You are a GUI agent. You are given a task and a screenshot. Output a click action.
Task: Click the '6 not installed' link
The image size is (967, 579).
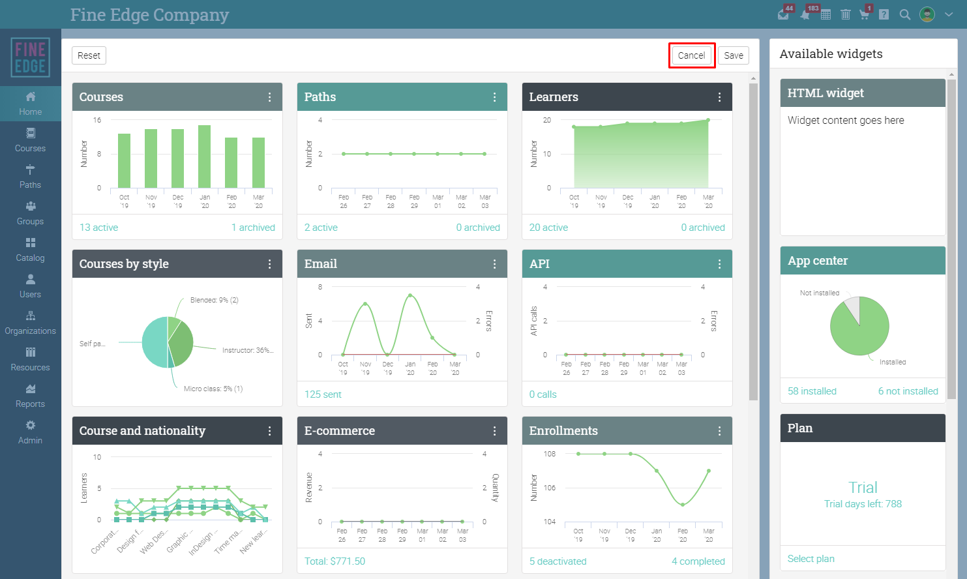point(908,391)
